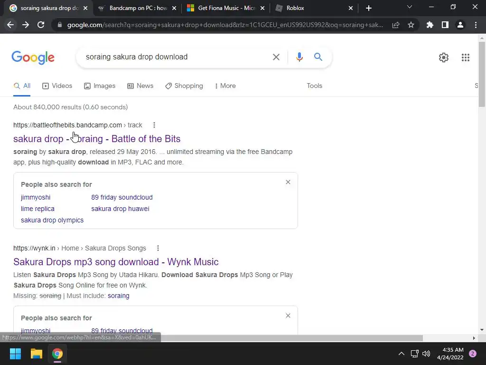
Task: Open the taskbar clock and date
Action: pos(450,354)
